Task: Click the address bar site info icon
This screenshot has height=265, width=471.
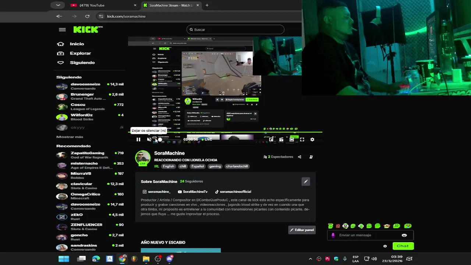Action: point(101,16)
